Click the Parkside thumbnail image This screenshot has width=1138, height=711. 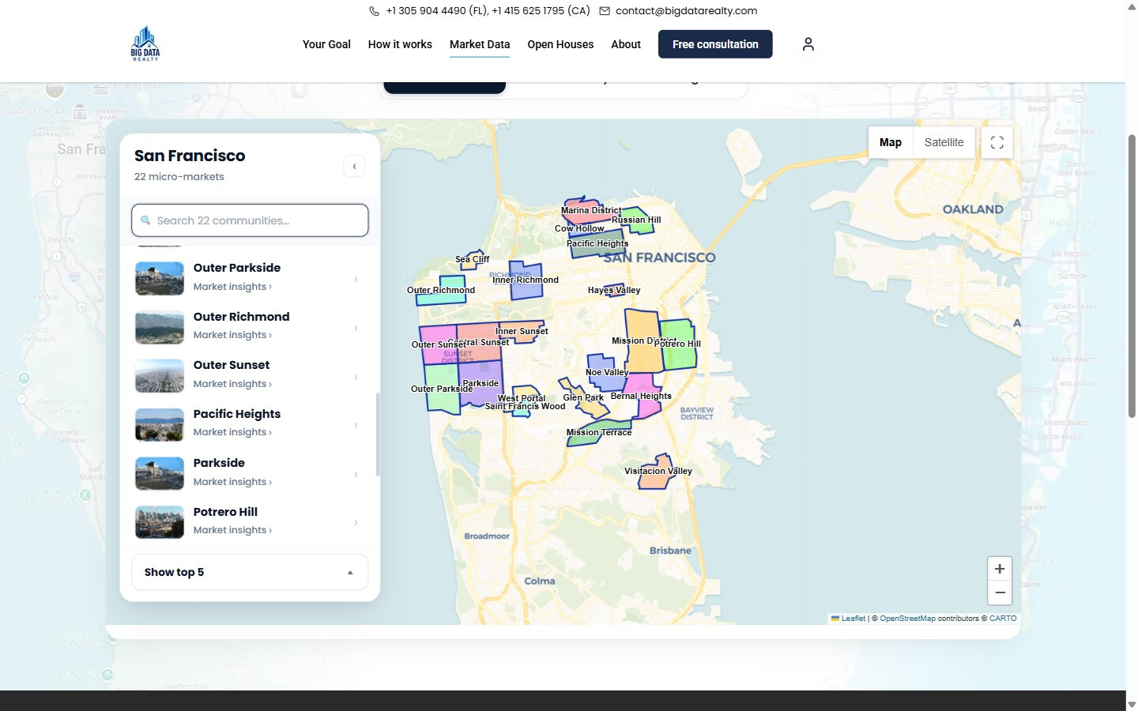(x=160, y=474)
